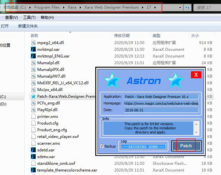Sort files by 类型 column header

157,36
